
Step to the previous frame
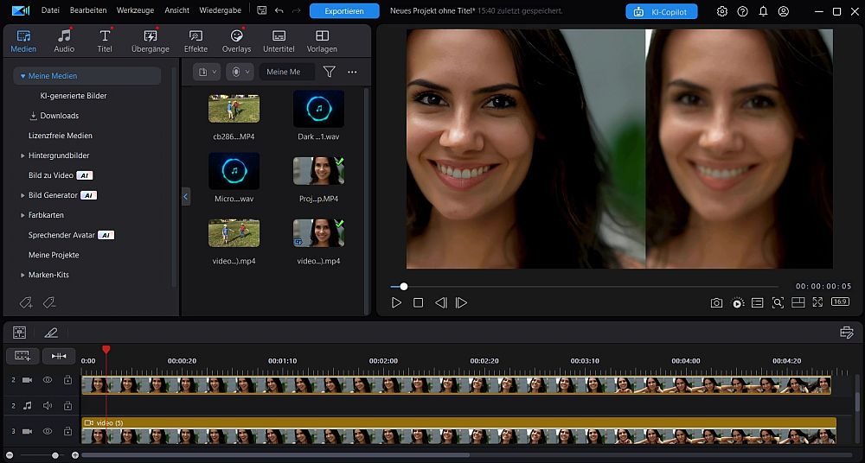tap(440, 302)
